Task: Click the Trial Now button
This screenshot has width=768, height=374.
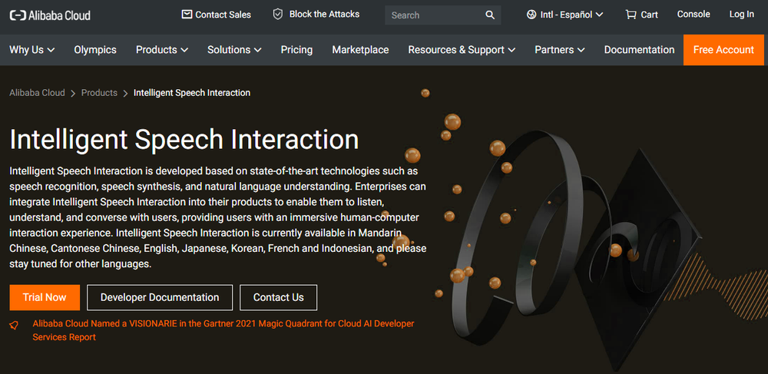Action: coord(45,298)
